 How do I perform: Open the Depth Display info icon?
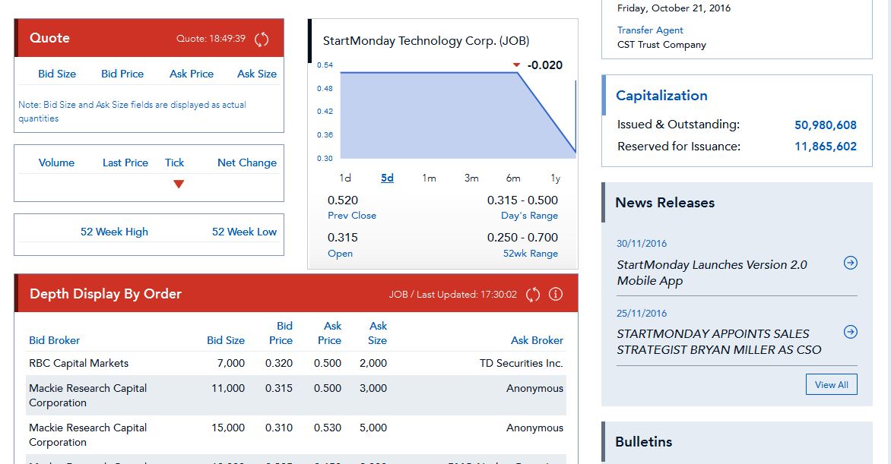555,294
